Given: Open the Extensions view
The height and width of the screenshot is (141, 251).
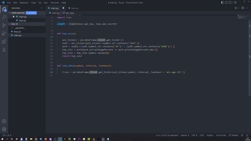Looking at the screenshot, I should coord(4,42).
